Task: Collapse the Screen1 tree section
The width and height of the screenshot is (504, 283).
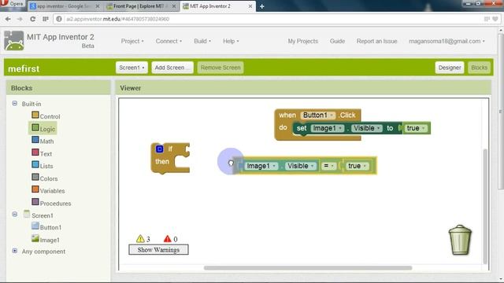Action: pyautogui.click(x=15, y=214)
